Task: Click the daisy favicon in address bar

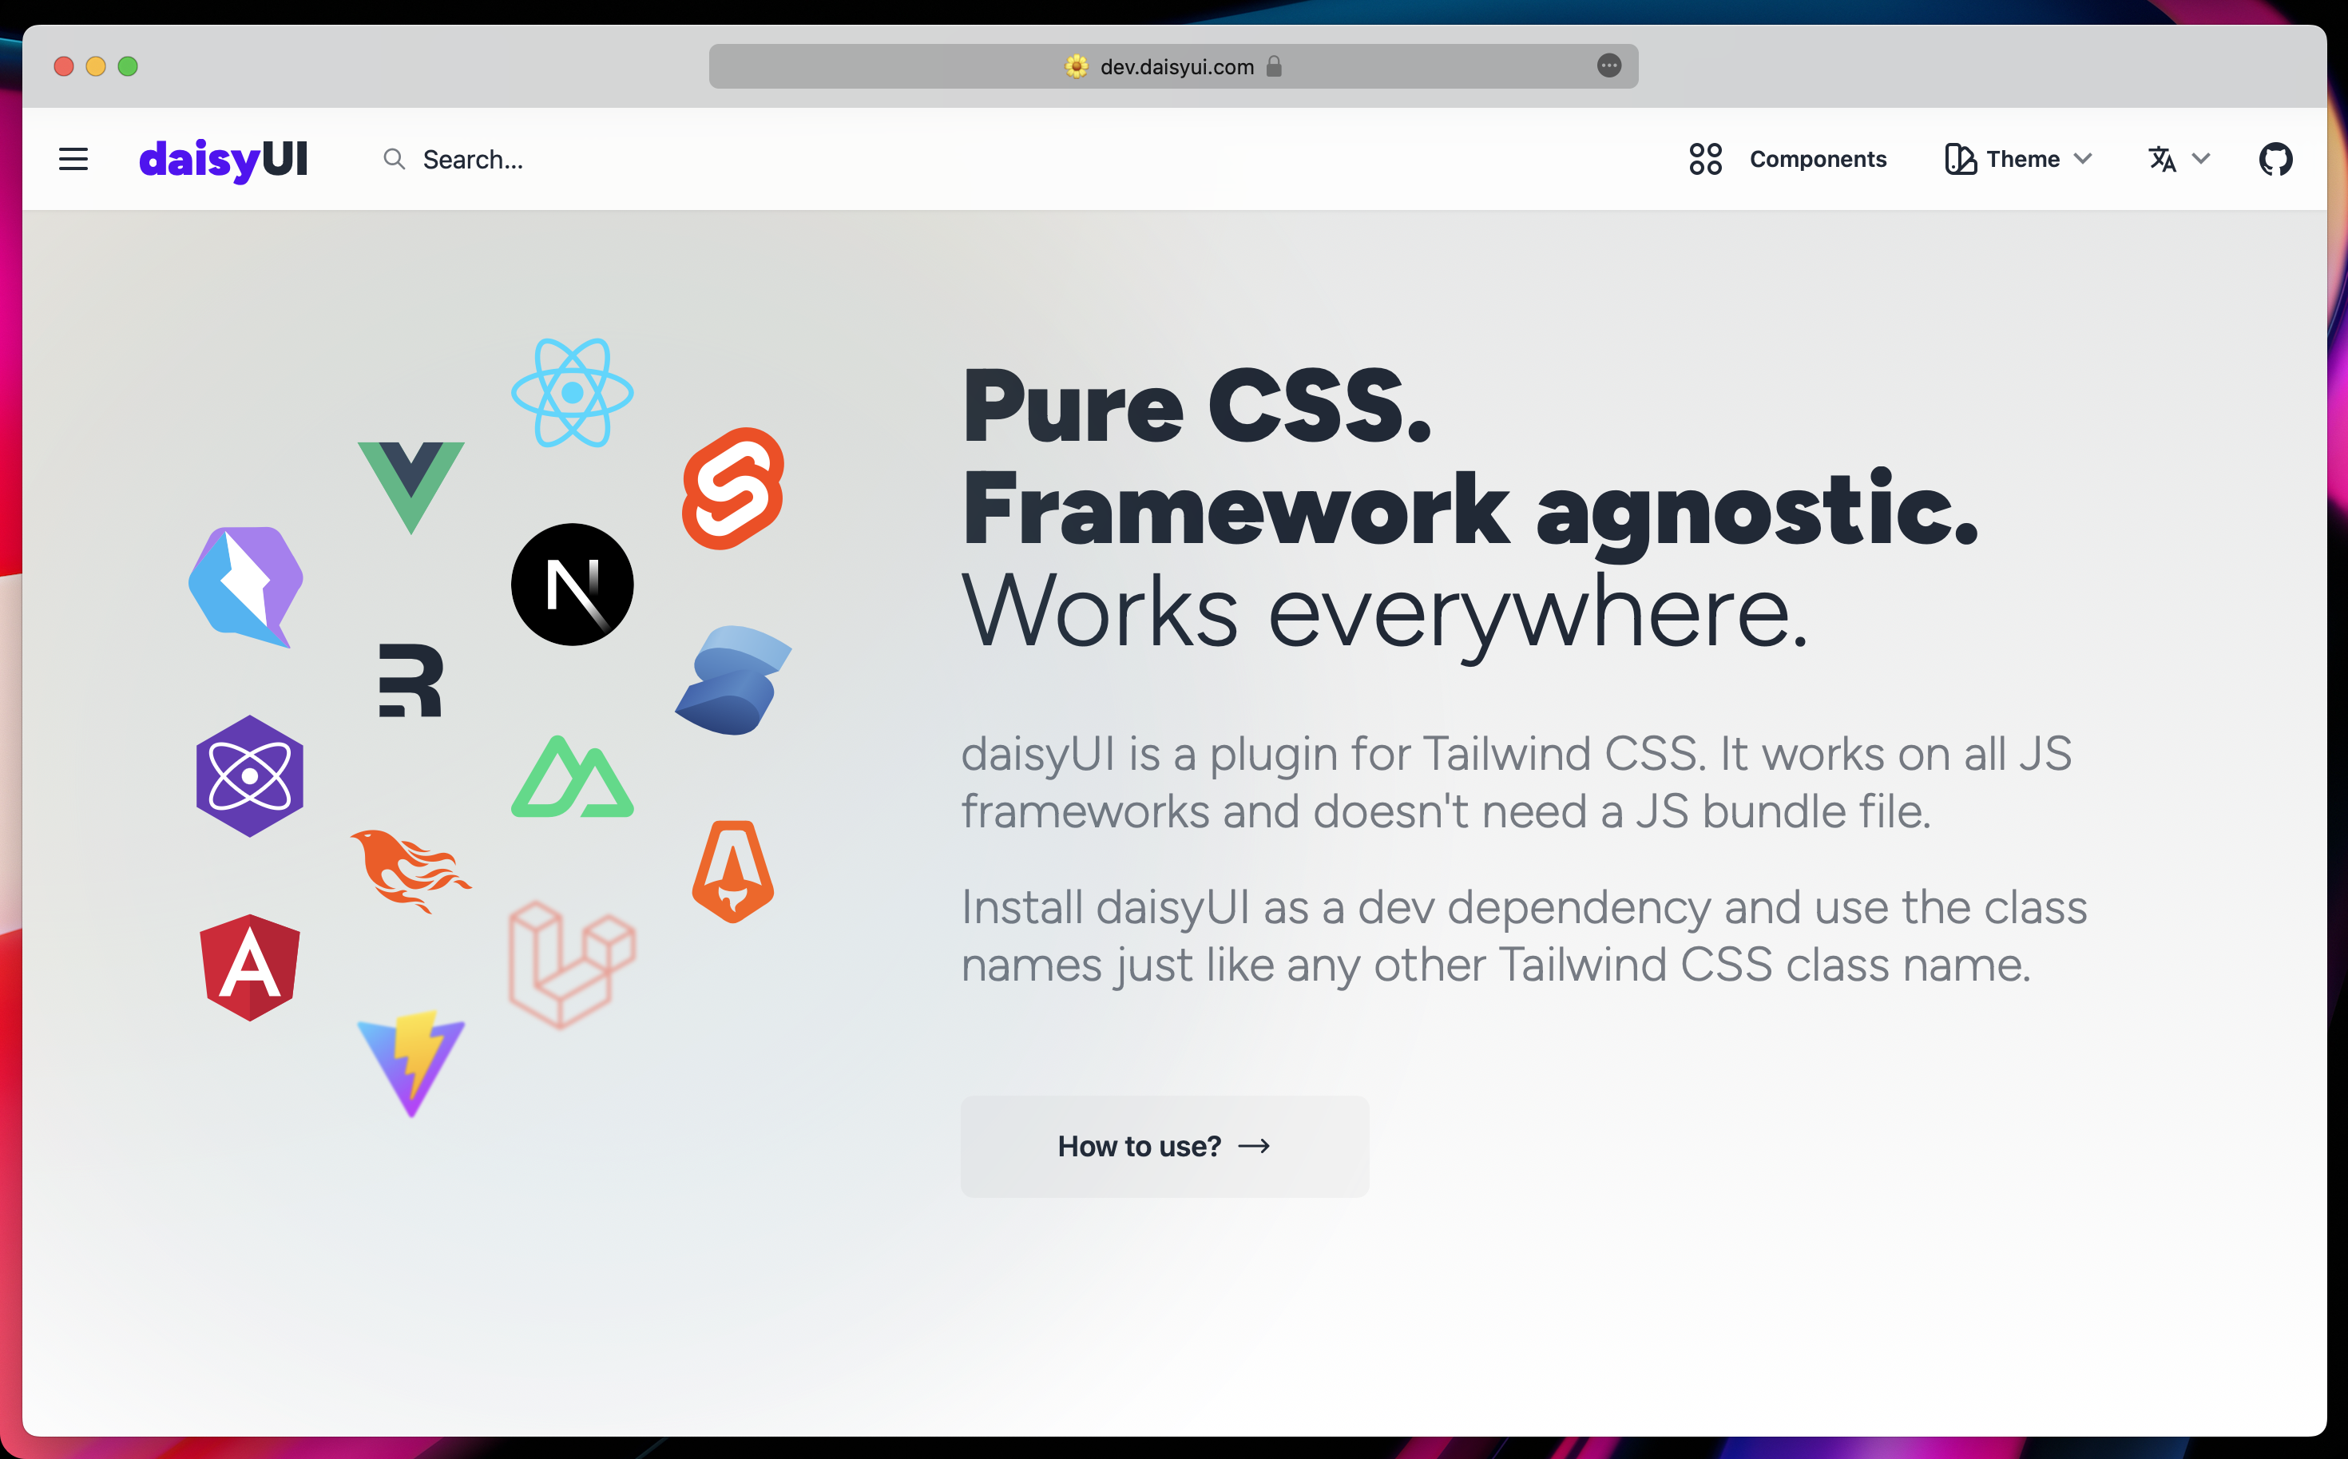Action: (x=1076, y=66)
